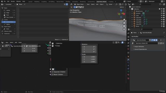The width and height of the screenshot is (166, 93).
Task: Open the Modifier wrench properties tab
Action: tap(128, 60)
